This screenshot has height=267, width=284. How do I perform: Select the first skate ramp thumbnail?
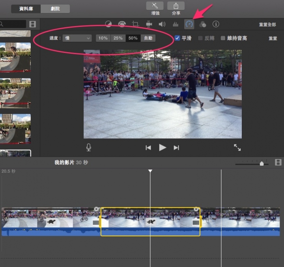pos(15,57)
